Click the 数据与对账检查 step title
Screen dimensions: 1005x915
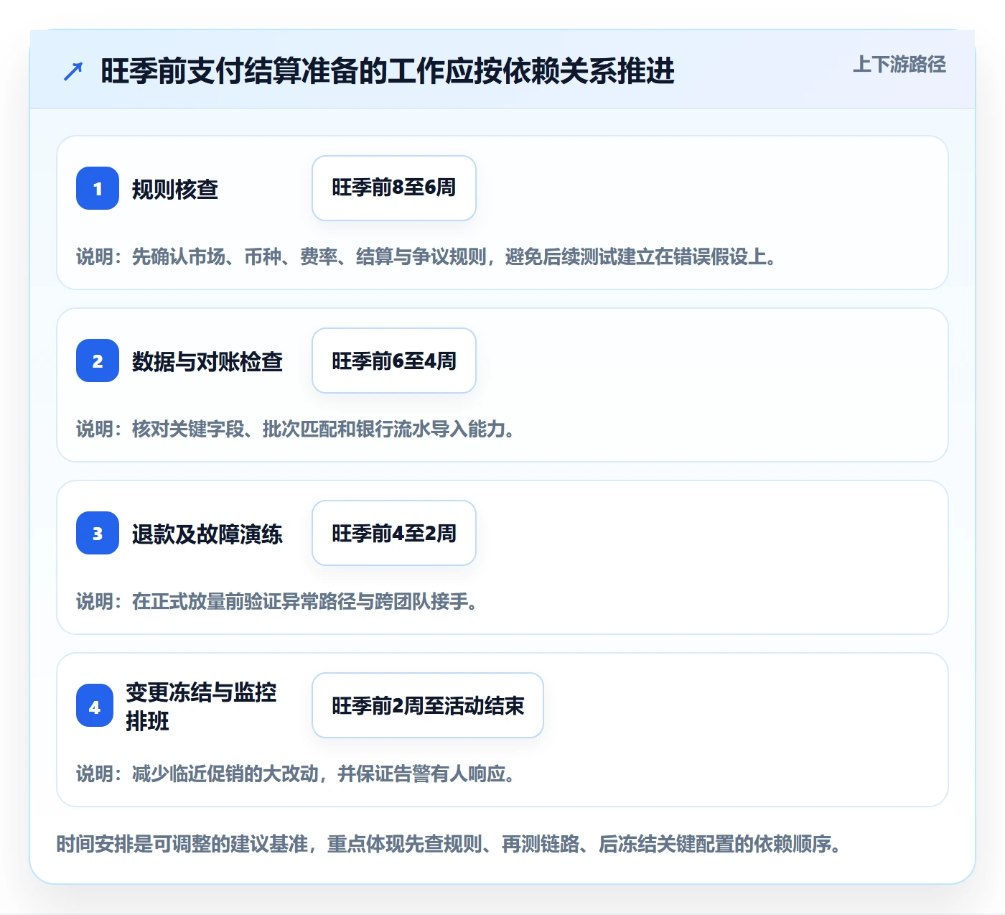[x=207, y=361]
